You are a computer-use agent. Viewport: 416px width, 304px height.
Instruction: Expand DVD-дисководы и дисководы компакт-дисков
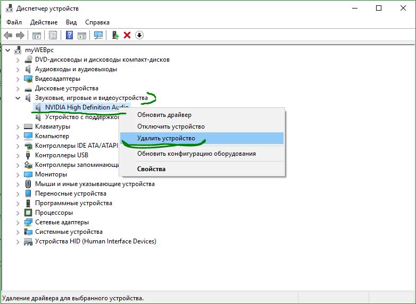point(18,60)
